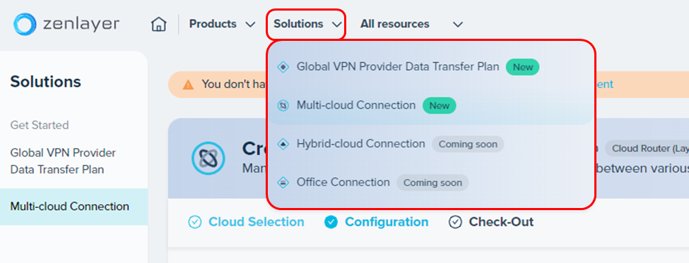Image resolution: width=689 pixels, height=263 pixels.
Task: Go to the home icon
Action: pyautogui.click(x=158, y=24)
